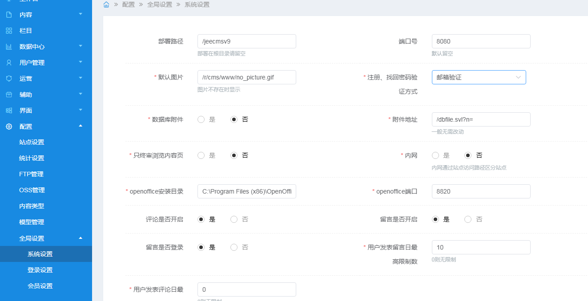Click the 栏目 grid icon
Image resolution: width=588 pixels, height=301 pixels.
pyautogui.click(x=9, y=31)
